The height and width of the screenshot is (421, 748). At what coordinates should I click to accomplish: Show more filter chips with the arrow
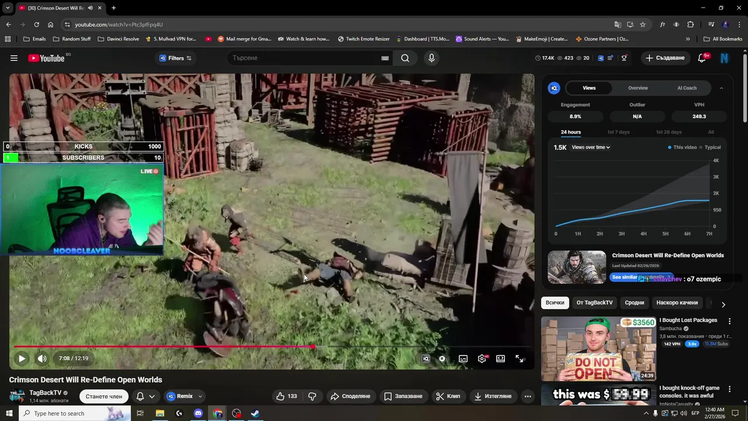click(x=723, y=305)
